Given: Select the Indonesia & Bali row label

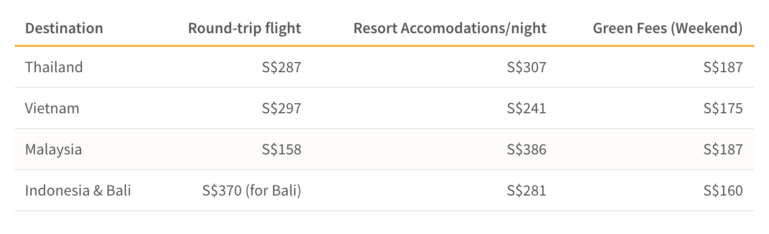Looking at the screenshot, I should pos(78,190).
